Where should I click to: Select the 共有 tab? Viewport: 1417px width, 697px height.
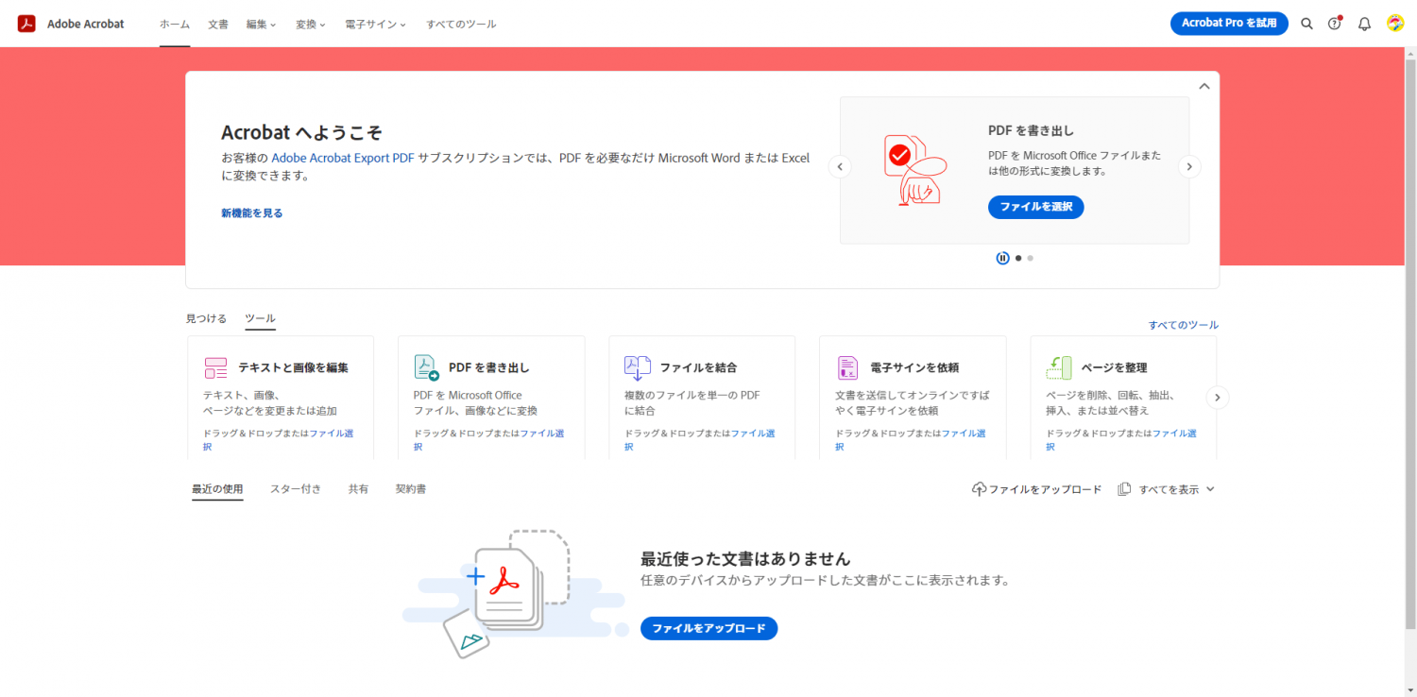coord(359,489)
